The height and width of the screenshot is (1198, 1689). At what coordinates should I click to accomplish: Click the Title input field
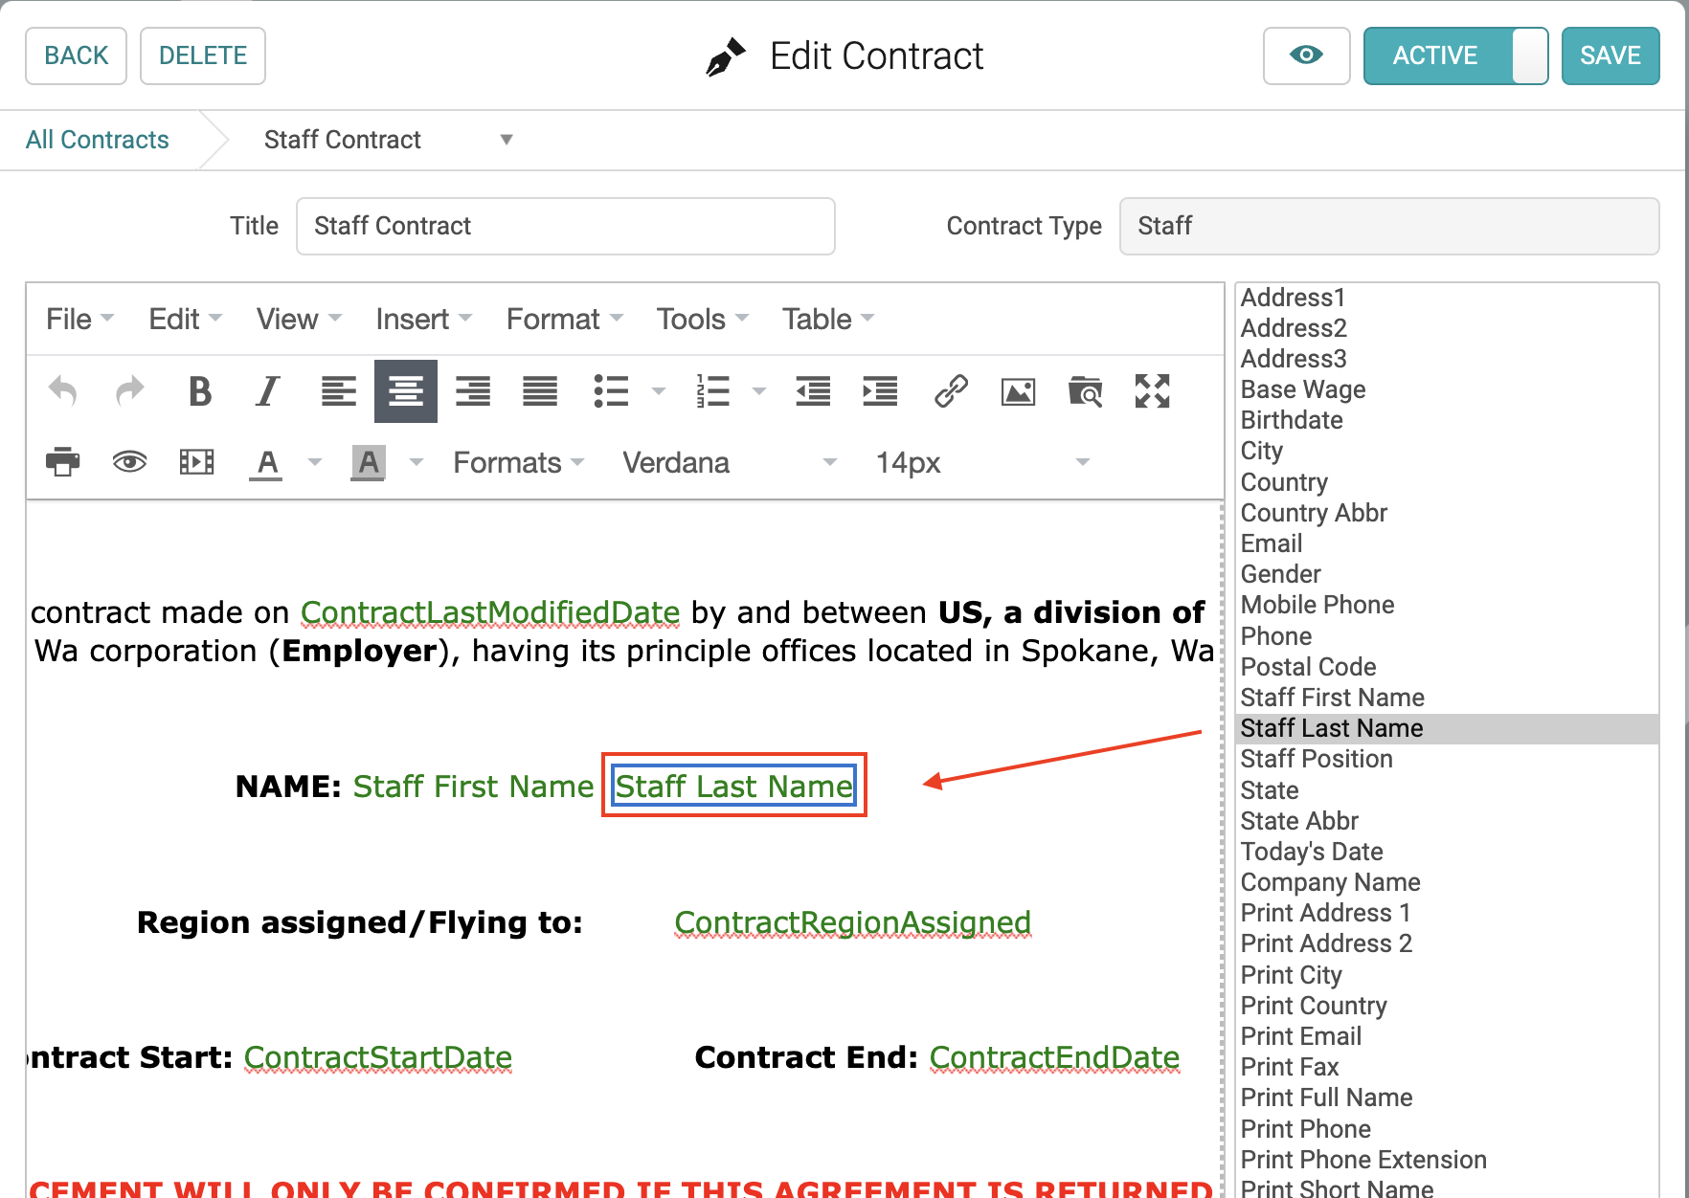click(566, 226)
